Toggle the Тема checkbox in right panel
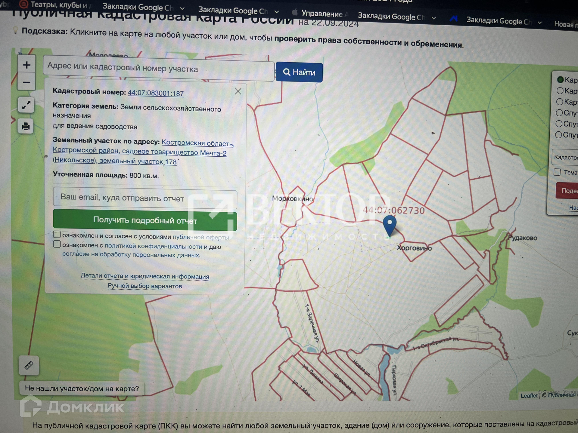This screenshot has width=578, height=433. [557, 172]
